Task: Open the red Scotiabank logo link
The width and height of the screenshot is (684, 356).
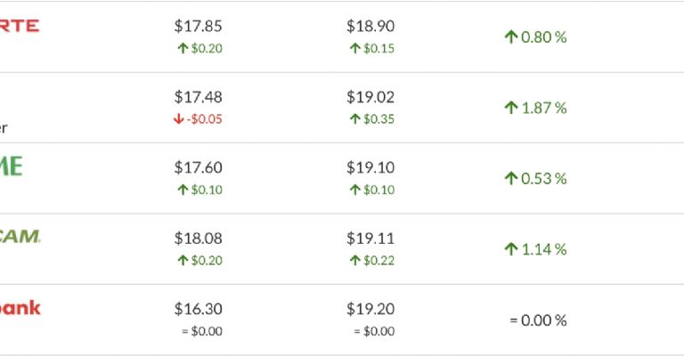Action: 20,308
